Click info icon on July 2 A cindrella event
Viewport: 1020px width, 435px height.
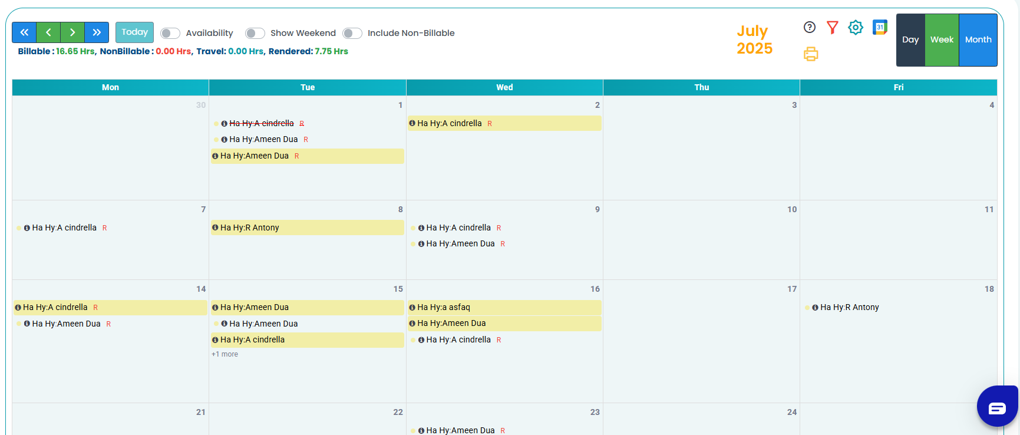point(412,123)
